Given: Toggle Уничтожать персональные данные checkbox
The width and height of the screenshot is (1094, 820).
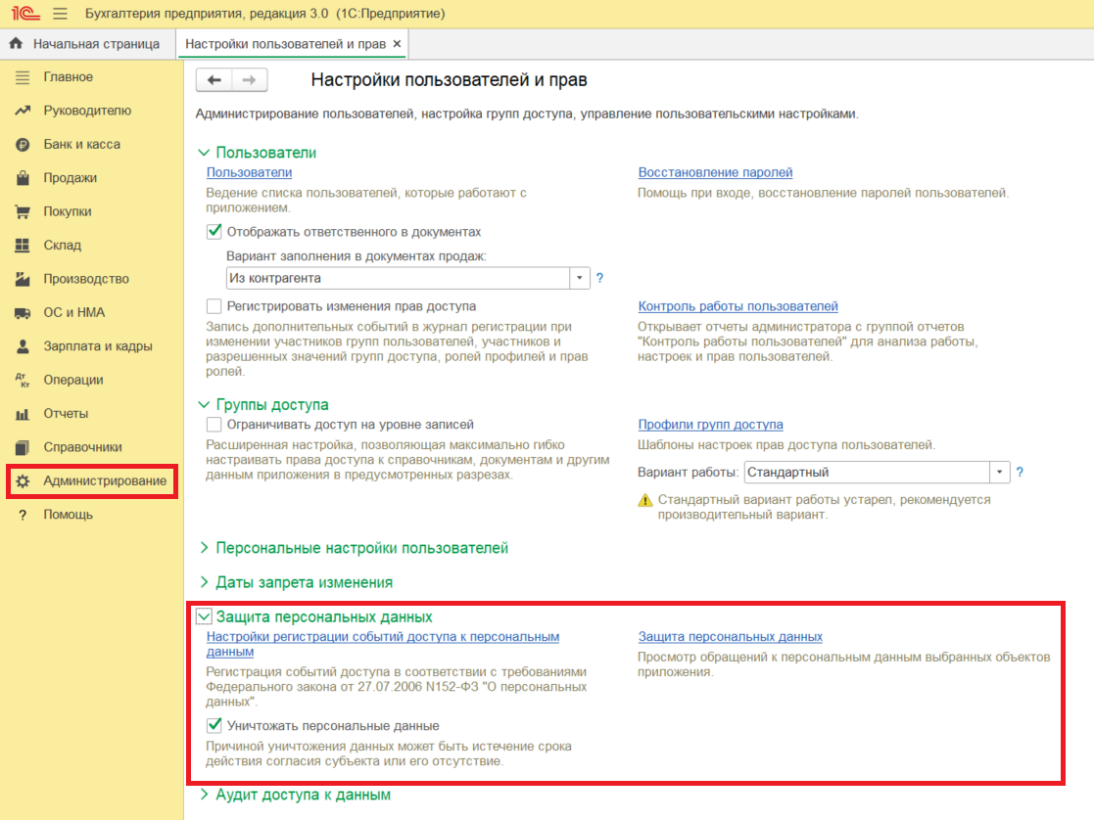Looking at the screenshot, I should pyautogui.click(x=214, y=726).
